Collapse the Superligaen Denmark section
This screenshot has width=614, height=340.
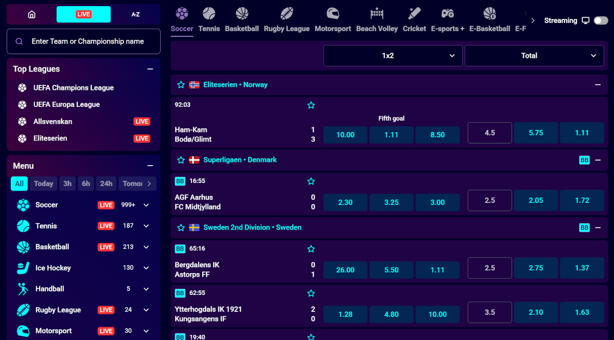point(598,160)
